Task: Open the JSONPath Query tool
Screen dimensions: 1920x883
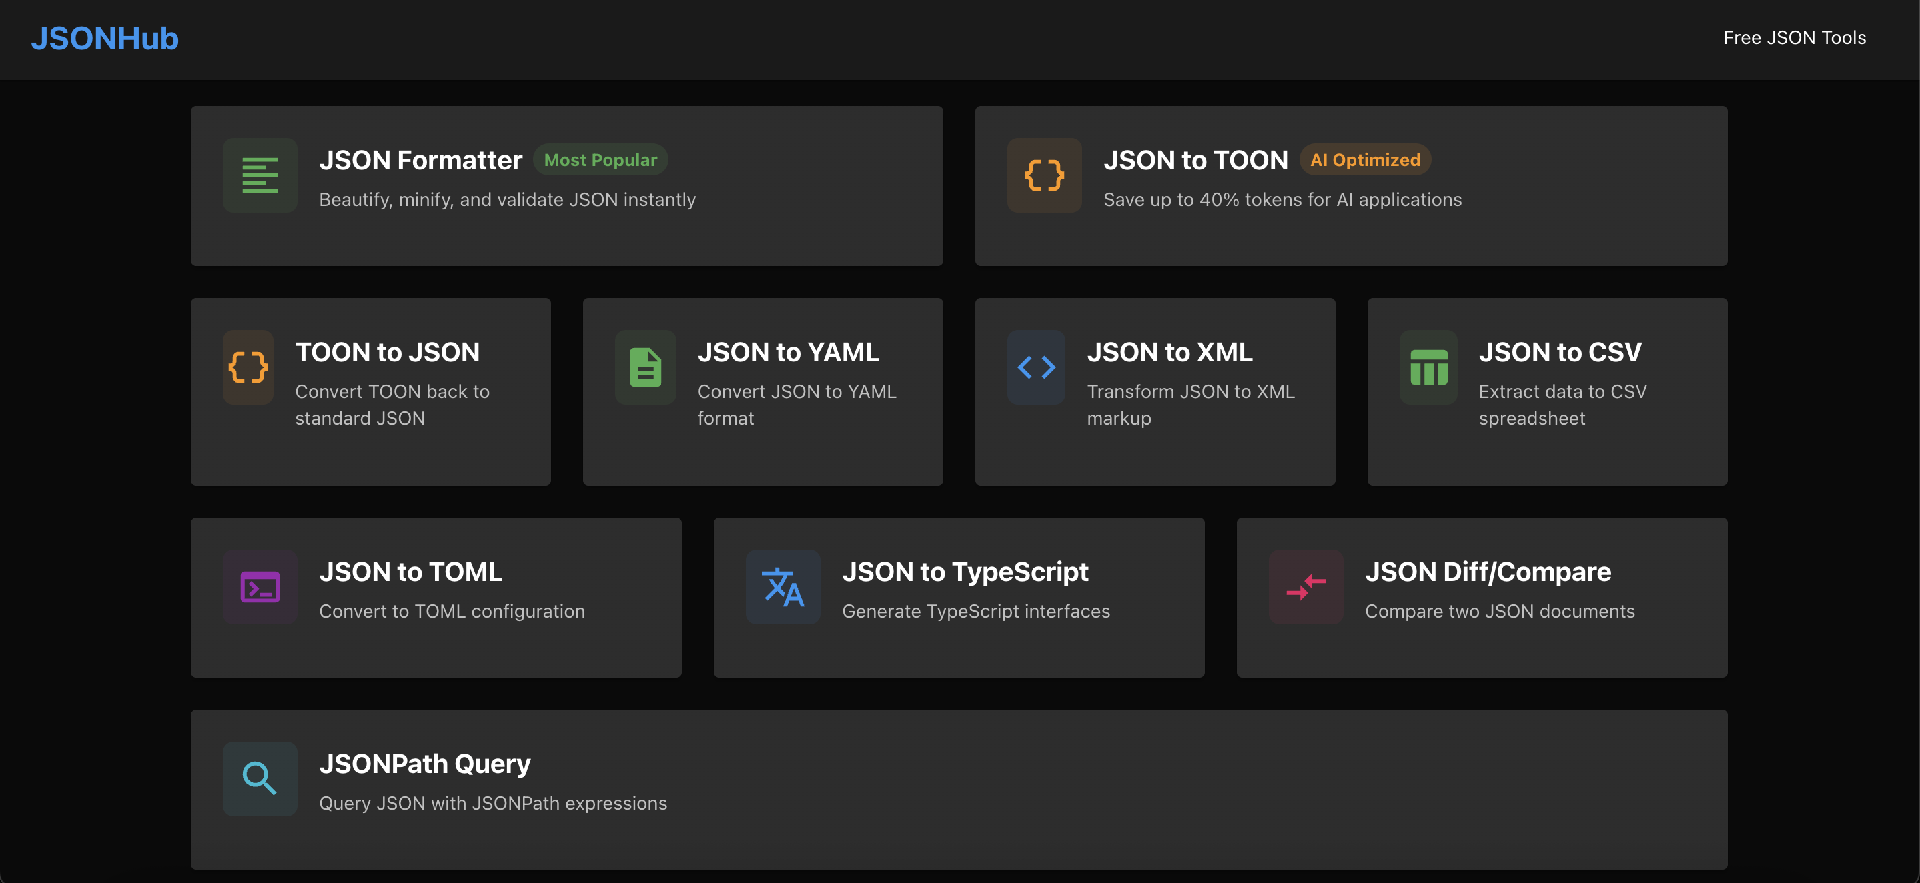Action: coord(959,790)
